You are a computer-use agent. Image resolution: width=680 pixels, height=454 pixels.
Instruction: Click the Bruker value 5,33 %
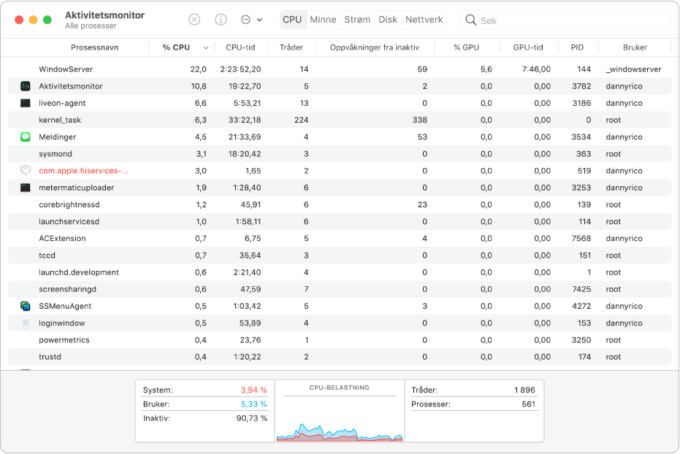point(254,404)
